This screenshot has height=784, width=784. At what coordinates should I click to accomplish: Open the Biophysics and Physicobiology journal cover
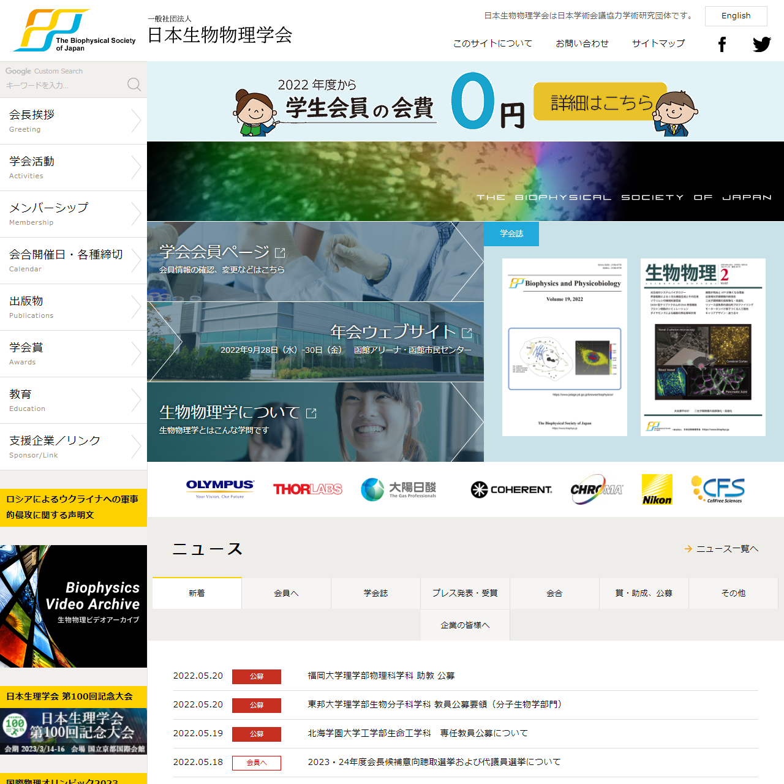click(x=564, y=347)
